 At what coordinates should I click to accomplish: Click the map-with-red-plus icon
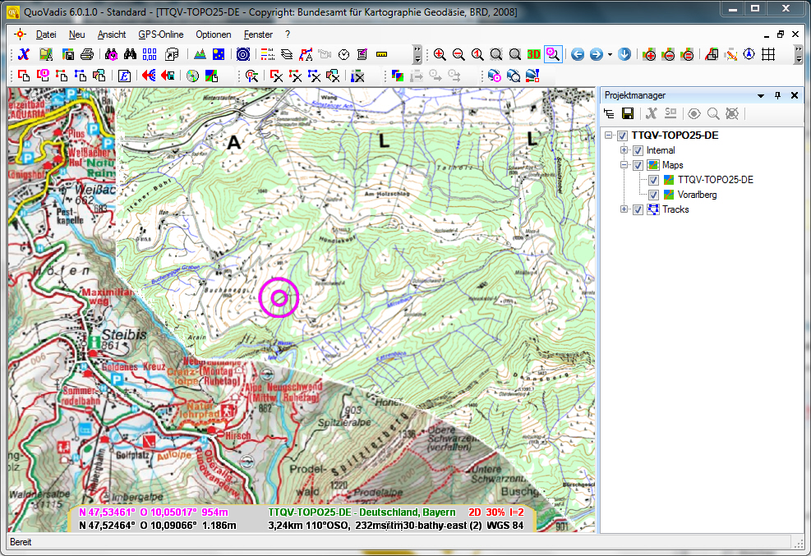[649, 54]
